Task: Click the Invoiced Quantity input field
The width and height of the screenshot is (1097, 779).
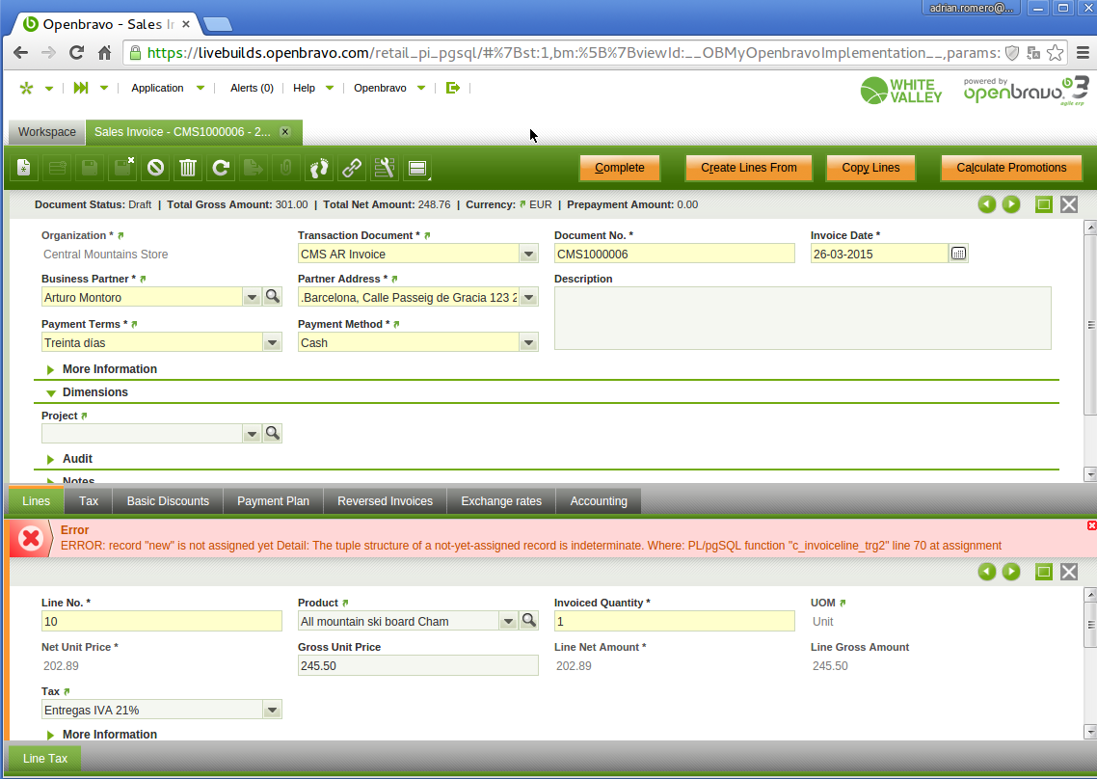Action: point(674,622)
